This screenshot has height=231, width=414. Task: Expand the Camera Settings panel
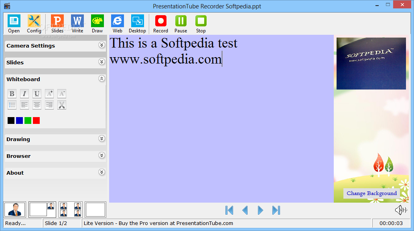(101, 45)
